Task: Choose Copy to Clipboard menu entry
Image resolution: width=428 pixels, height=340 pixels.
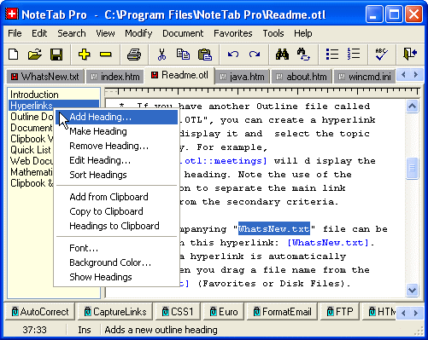Action: [x=116, y=211]
